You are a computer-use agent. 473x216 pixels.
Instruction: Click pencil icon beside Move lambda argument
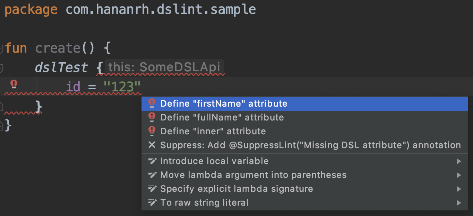(x=152, y=175)
